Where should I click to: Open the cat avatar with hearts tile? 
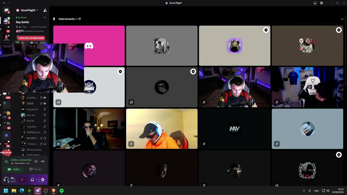(x=307, y=45)
